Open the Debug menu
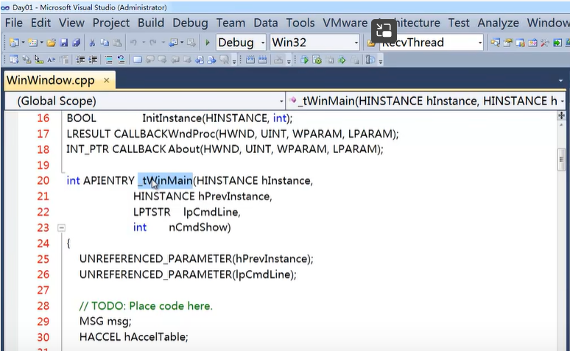This screenshot has height=351, width=570. [x=190, y=23]
